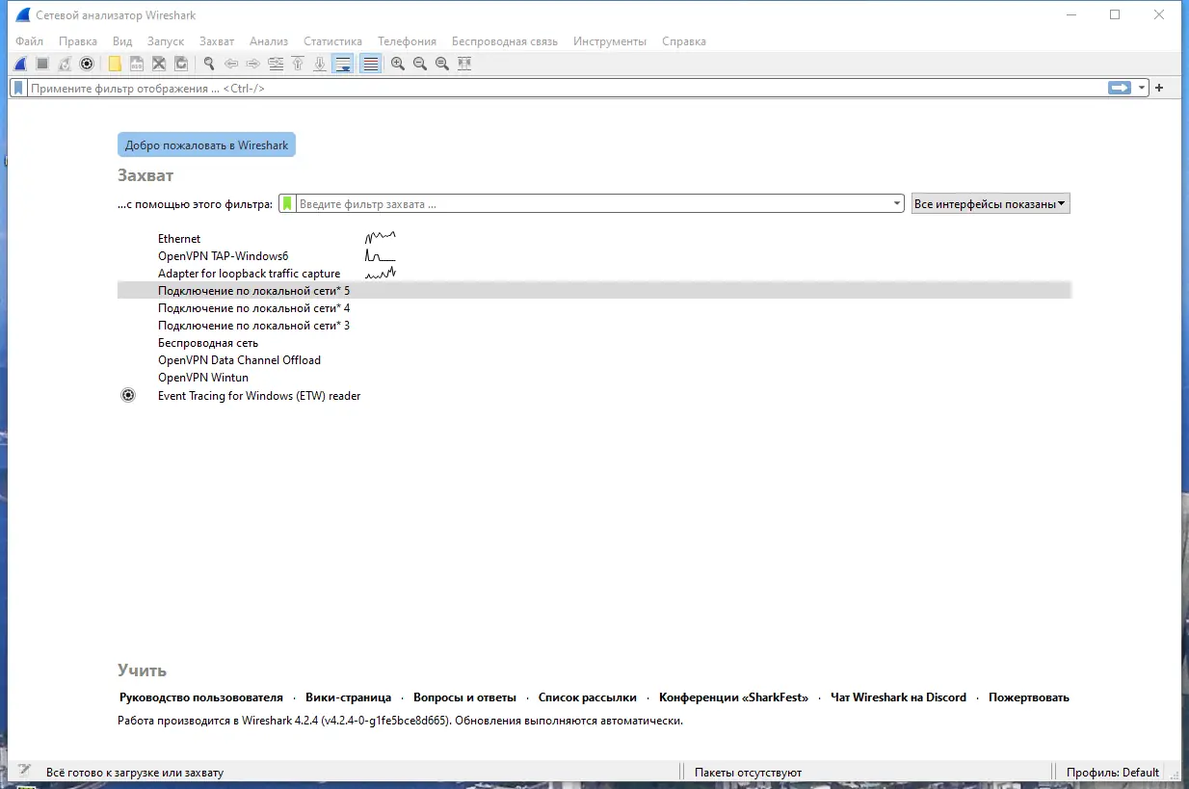1189x789 pixels.
Task: Click go to specified packet icon
Action: click(x=276, y=64)
